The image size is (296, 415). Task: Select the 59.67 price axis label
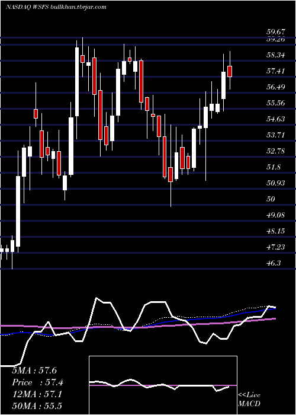click(x=276, y=32)
